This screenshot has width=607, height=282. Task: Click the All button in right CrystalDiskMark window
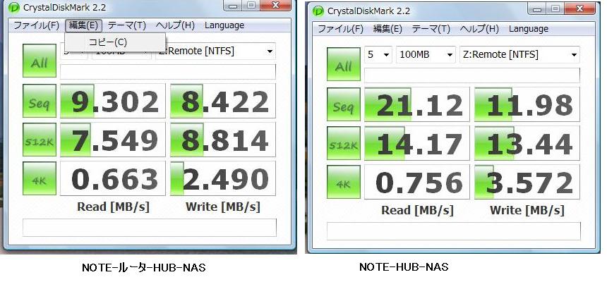(x=343, y=64)
